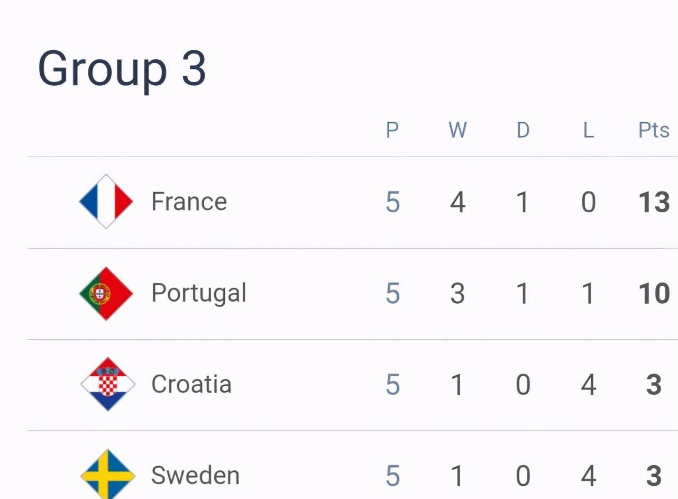This screenshot has height=499, width=678.
Task: Click the W column header
Action: click(457, 130)
